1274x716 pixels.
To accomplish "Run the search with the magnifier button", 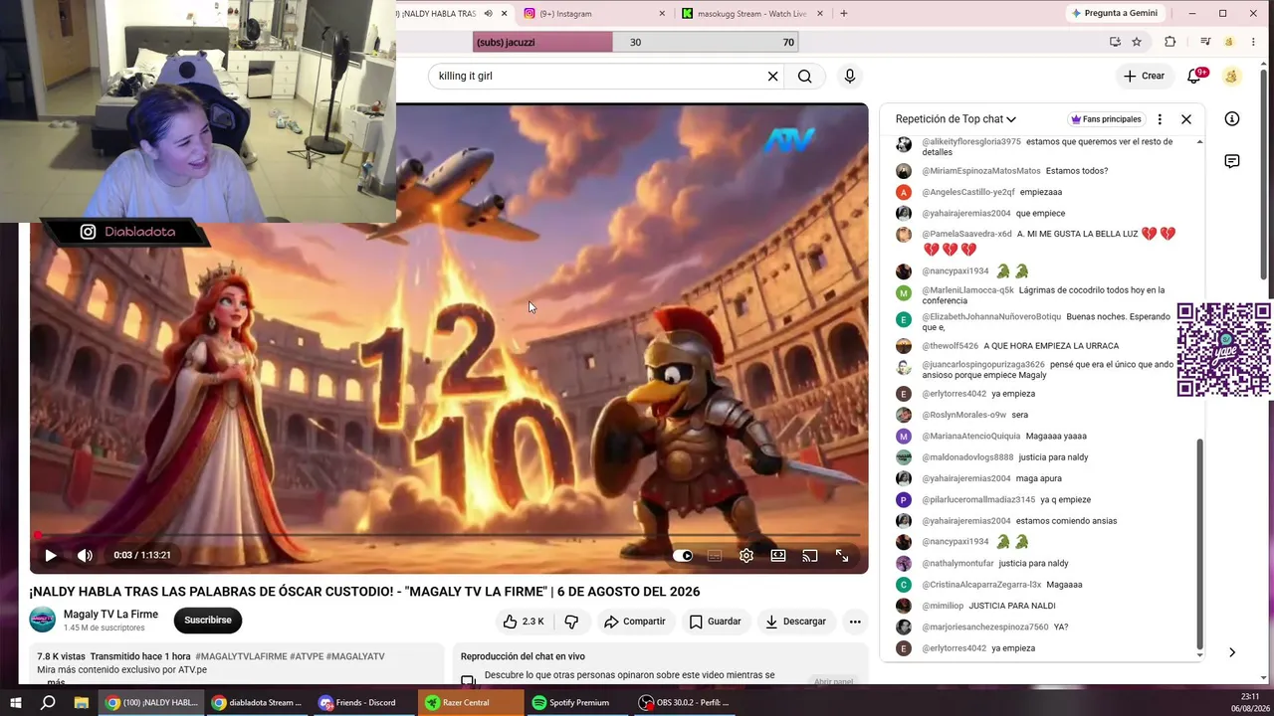I will click(805, 77).
